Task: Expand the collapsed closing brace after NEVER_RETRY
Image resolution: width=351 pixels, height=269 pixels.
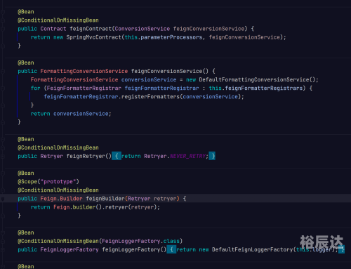Action: point(212,156)
